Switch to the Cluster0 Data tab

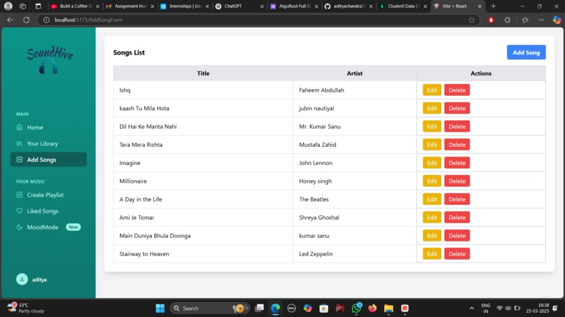[404, 6]
